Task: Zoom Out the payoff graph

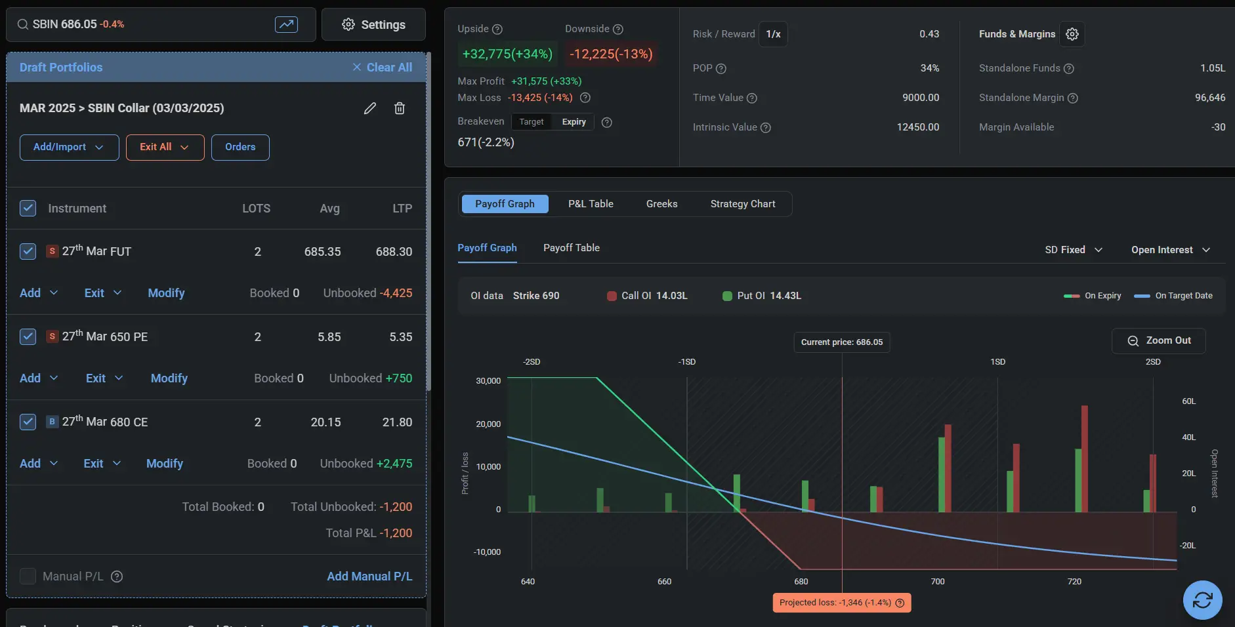Action: (x=1158, y=340)
